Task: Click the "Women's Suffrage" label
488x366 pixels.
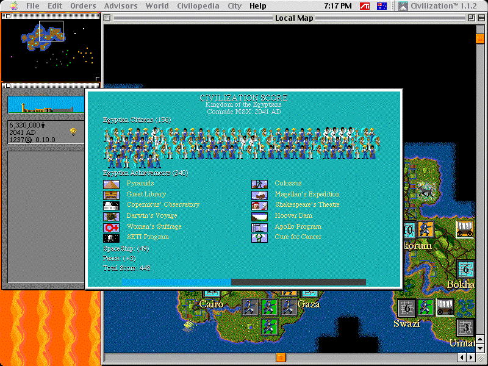Action: pos(154,226)
